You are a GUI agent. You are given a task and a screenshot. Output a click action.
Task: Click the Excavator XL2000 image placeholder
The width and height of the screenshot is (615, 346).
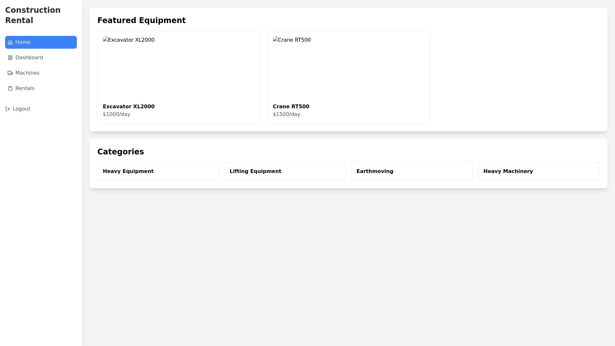point(128,40)
